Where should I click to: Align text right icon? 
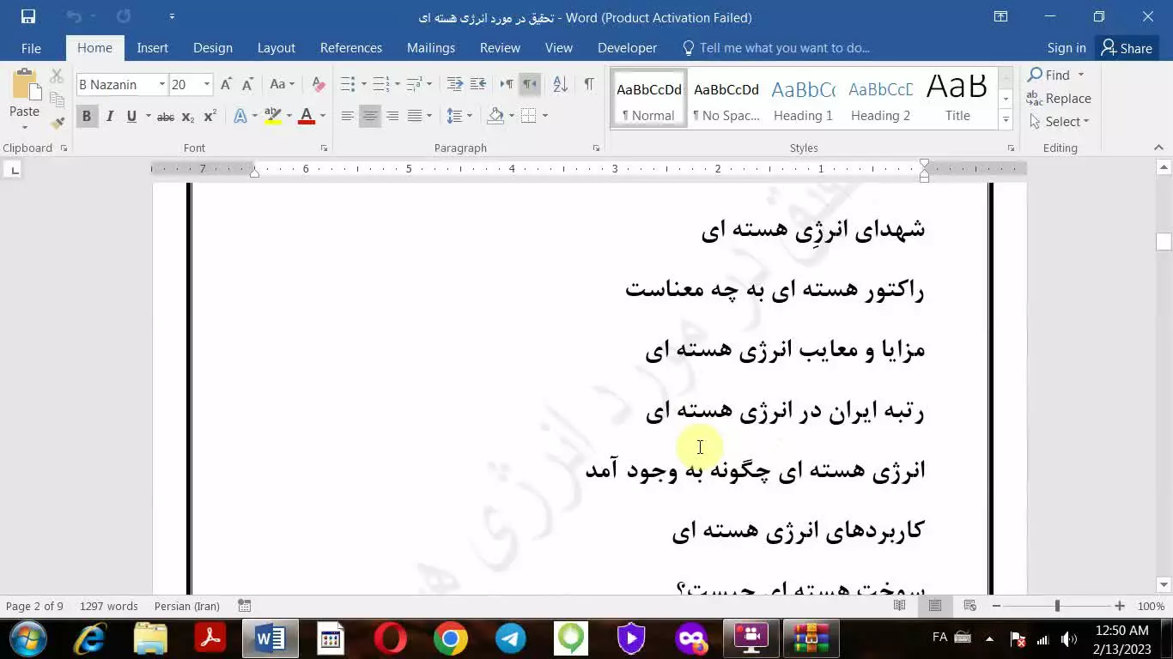[x=392, y=116]
